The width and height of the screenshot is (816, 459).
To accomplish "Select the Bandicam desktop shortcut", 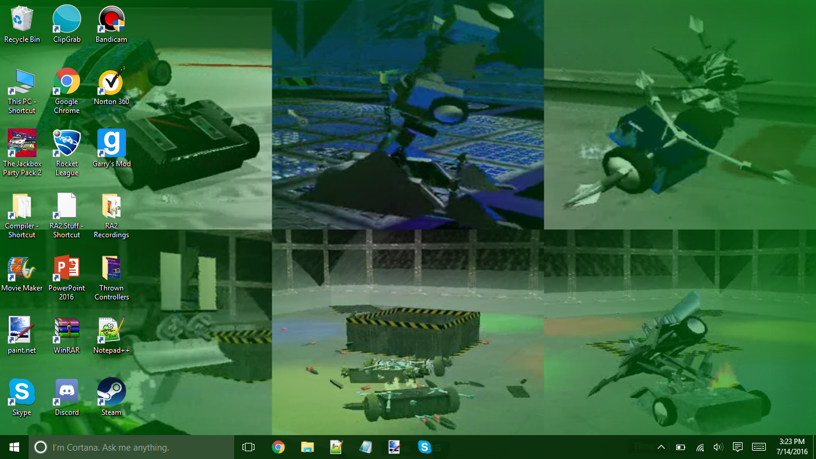I will pyautogui.click(x=112, y=24).
